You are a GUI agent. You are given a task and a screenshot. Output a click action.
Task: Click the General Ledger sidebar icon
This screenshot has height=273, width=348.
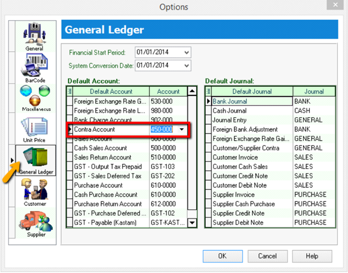tap(36, 159)
